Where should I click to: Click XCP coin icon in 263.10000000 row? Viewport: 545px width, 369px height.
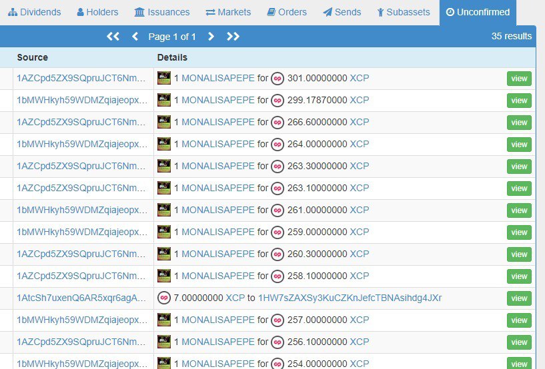click(x=278, y=188)
